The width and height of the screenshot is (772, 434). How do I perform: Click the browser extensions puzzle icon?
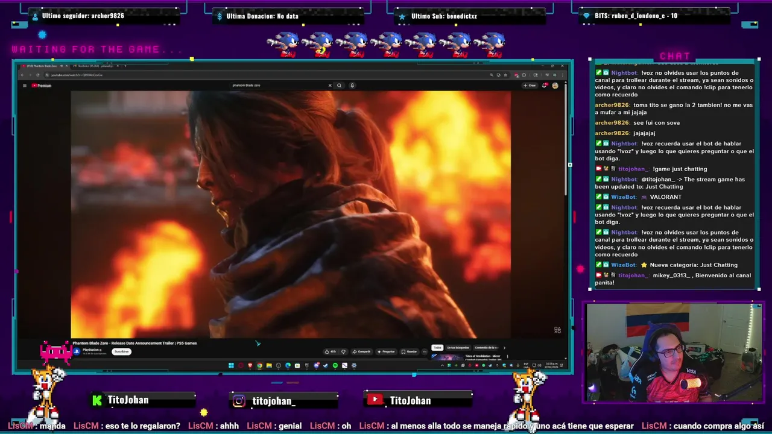click(x=524, y=75)
